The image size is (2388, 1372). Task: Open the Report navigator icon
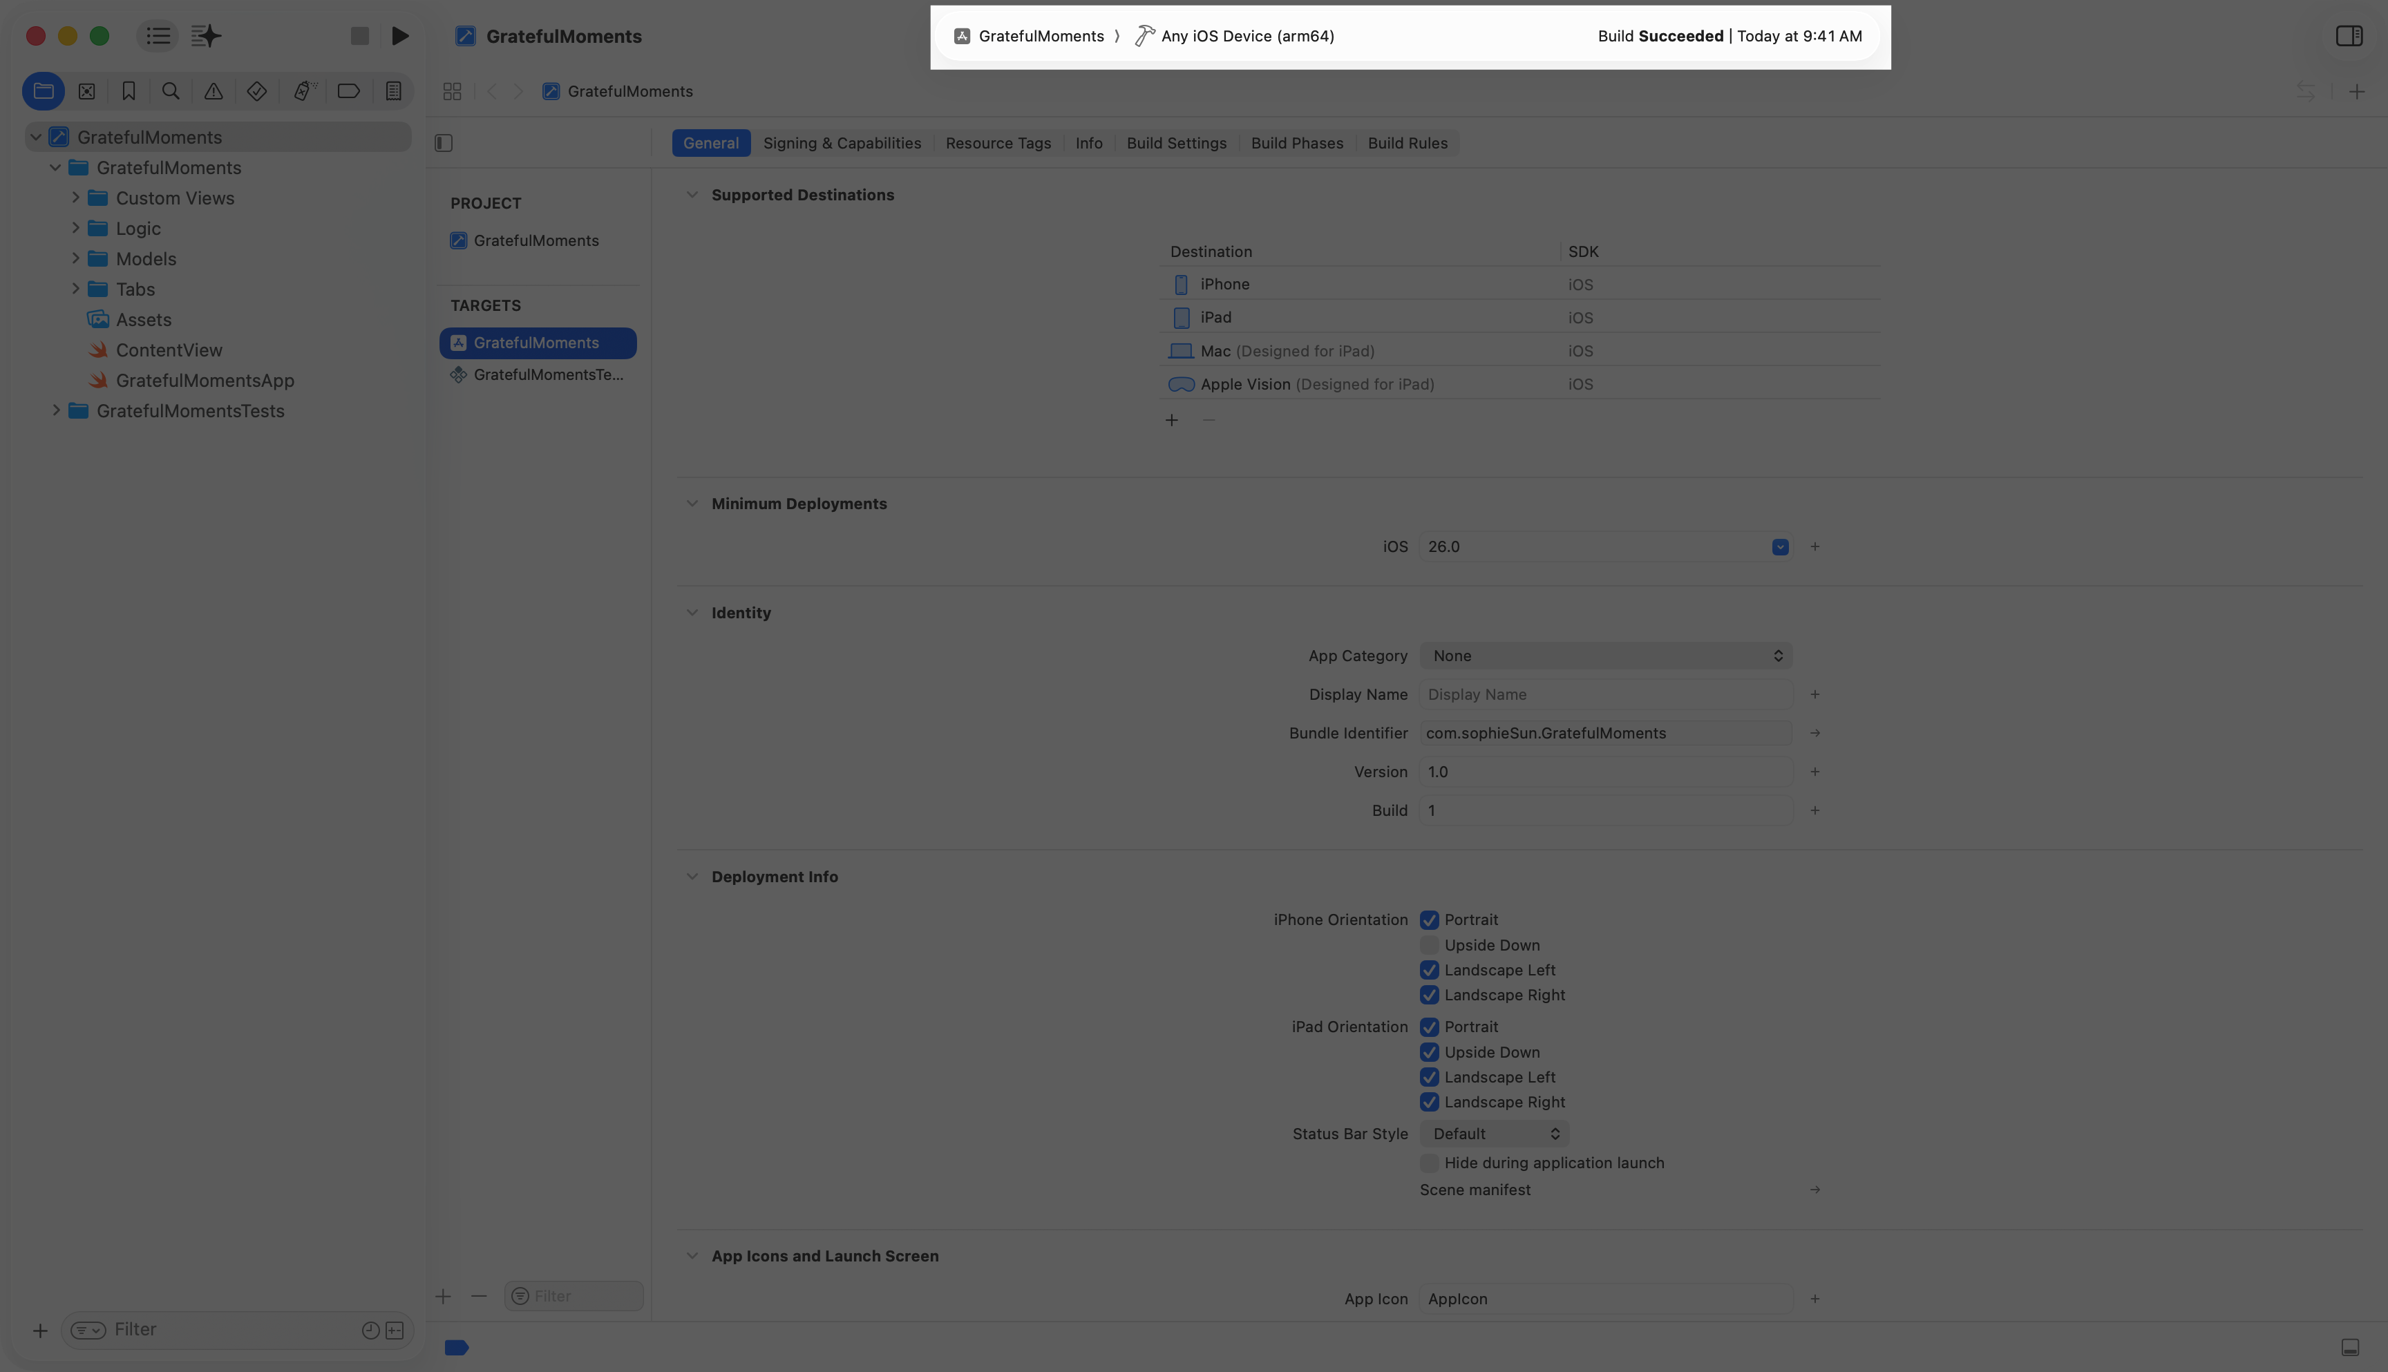click(x=393, y=91)
